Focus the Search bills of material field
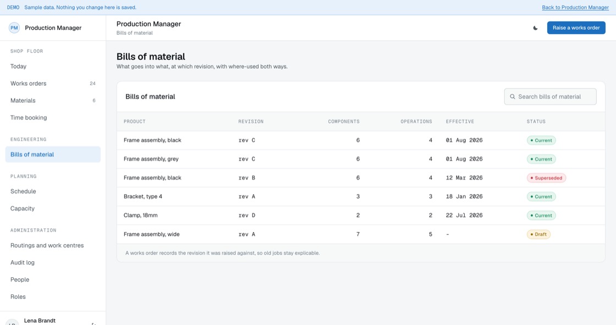Viewport: 616px width, 325px height. [x=550, y=97]
